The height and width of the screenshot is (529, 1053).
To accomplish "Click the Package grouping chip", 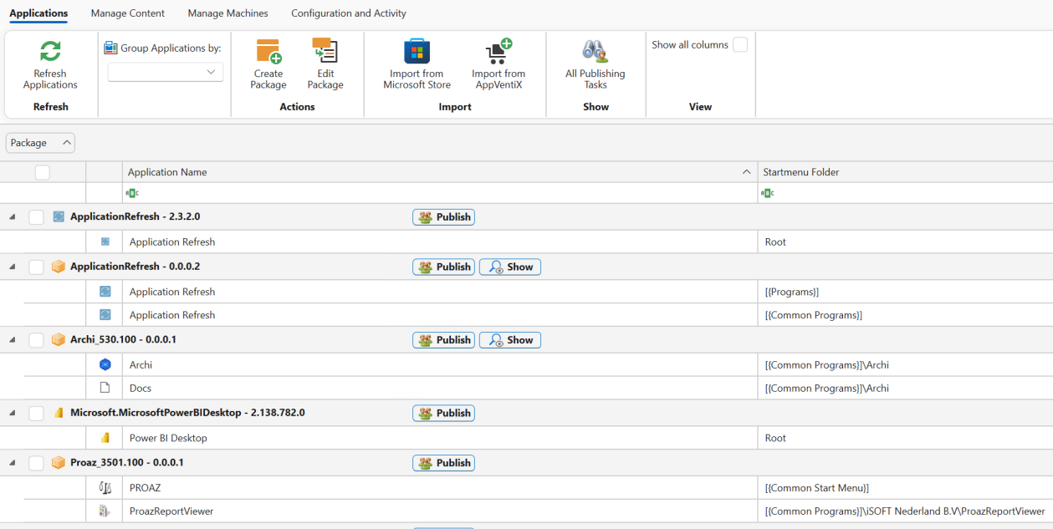I will coord(40,143).
